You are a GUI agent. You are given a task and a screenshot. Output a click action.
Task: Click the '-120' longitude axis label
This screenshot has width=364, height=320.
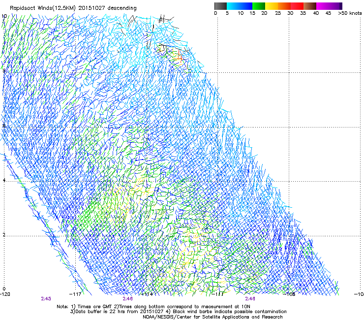click(5, 294)
